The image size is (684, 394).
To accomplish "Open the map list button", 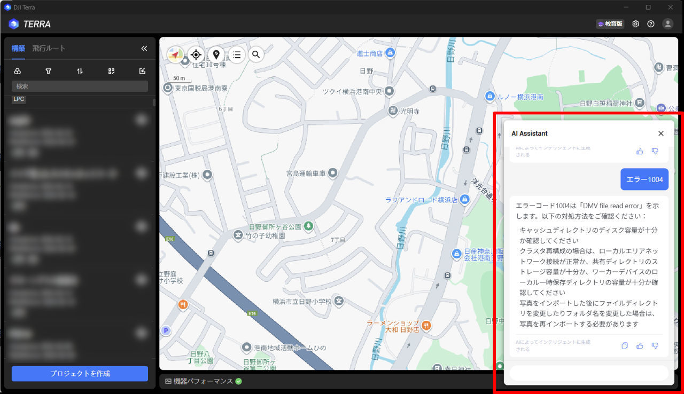I will pos(237,54).
